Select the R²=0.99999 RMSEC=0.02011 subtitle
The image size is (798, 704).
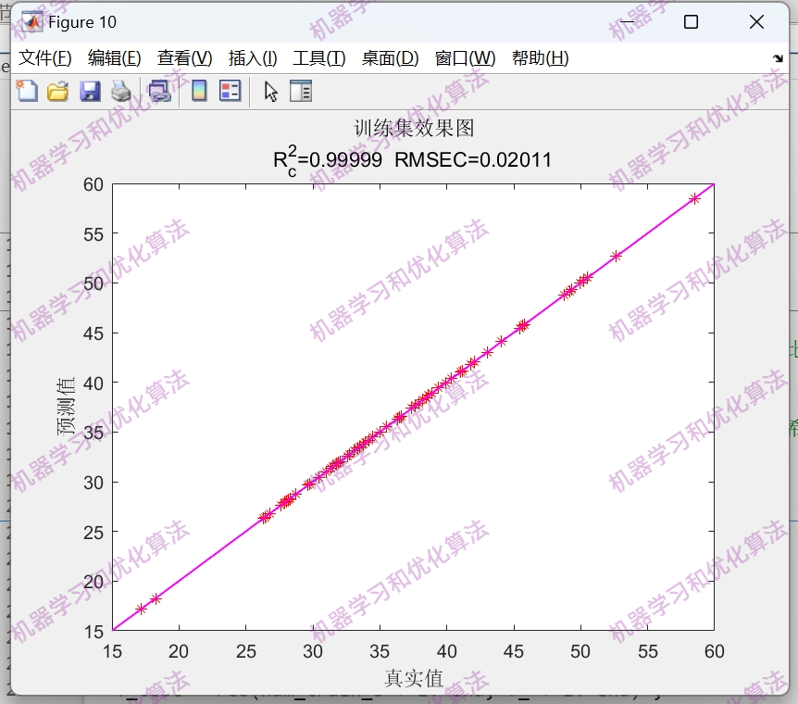pos(413,160)
